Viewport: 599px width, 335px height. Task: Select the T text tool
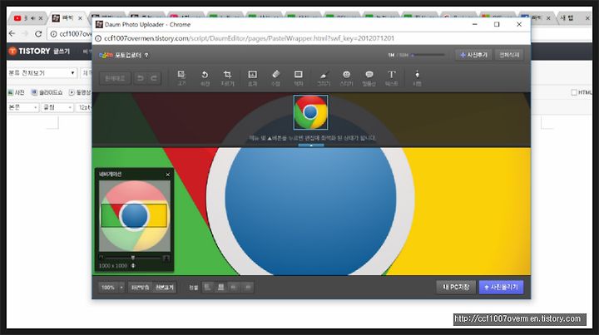pyautogui.click(x=392, y=78)
